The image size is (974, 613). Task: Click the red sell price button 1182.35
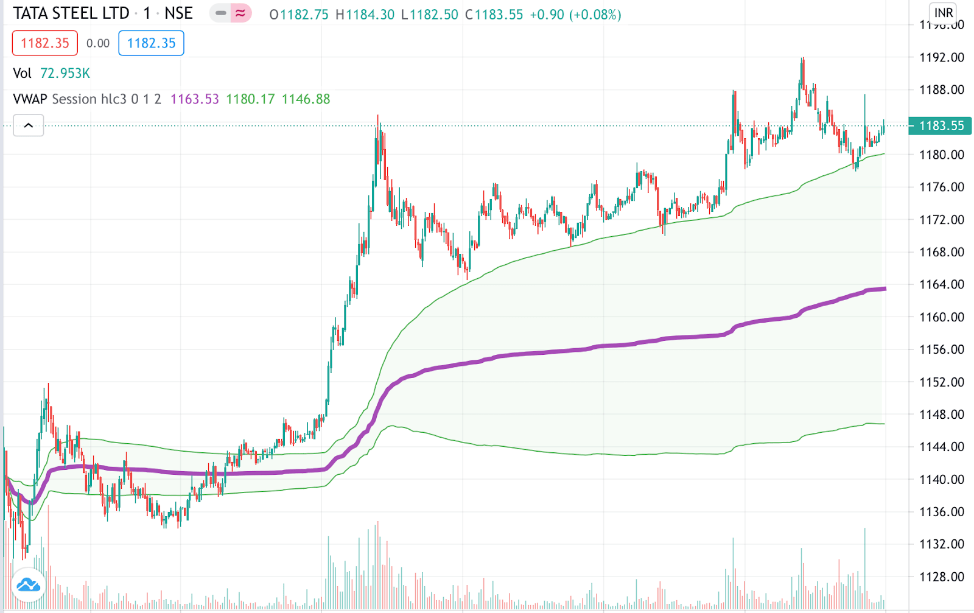pos(45,43)
